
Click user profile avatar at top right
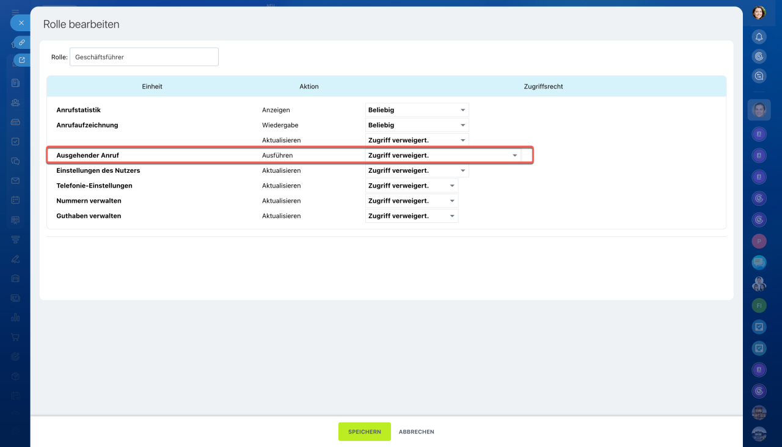pos(759,13)
